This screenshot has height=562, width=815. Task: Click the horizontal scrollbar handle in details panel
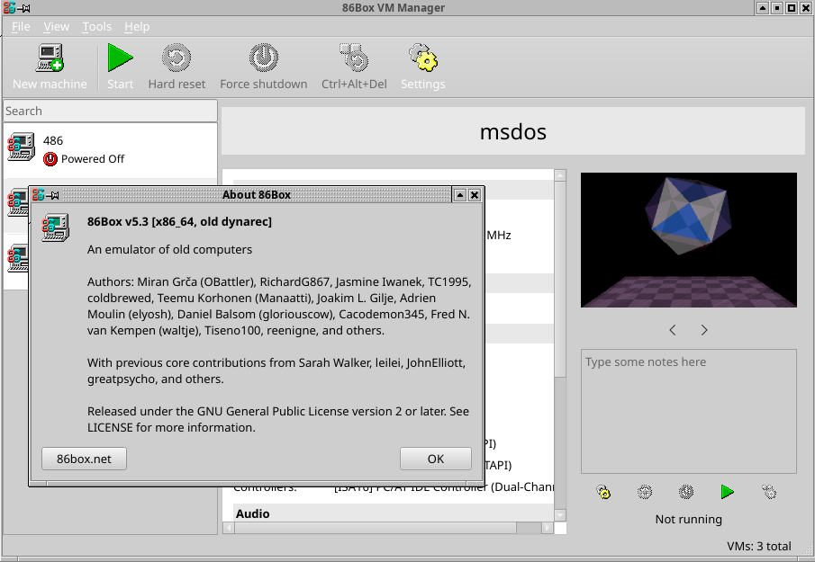[376, 528]
